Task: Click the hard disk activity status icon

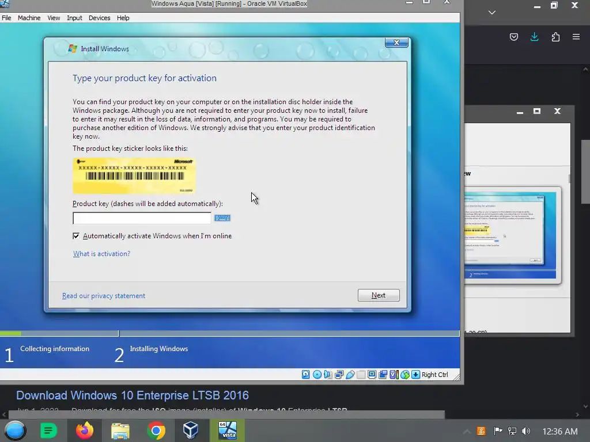Action: point(305,374)
